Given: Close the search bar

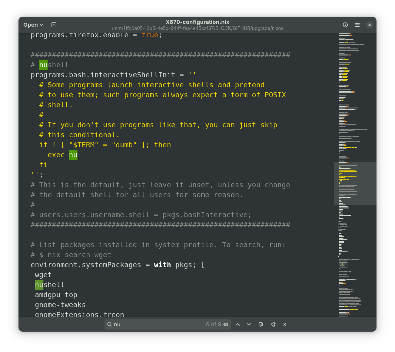Looking at the screenshot, I should [x=285, y=324].
